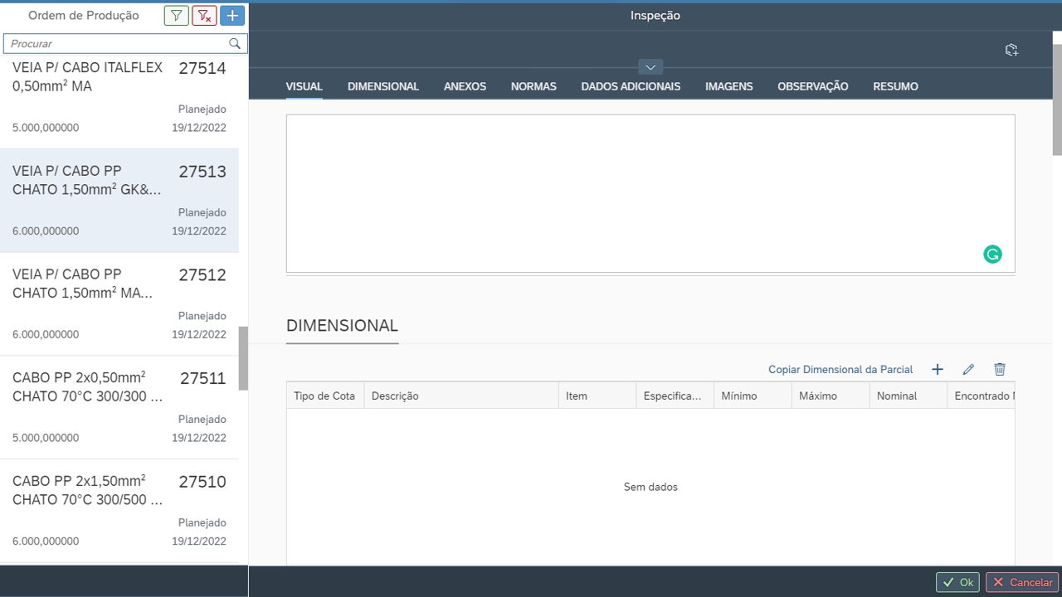Image resolution: width=1062 pixels, height=597 pixels.
Task: Go to the DADOS ADICIONAIS tab
Action: 631,86
